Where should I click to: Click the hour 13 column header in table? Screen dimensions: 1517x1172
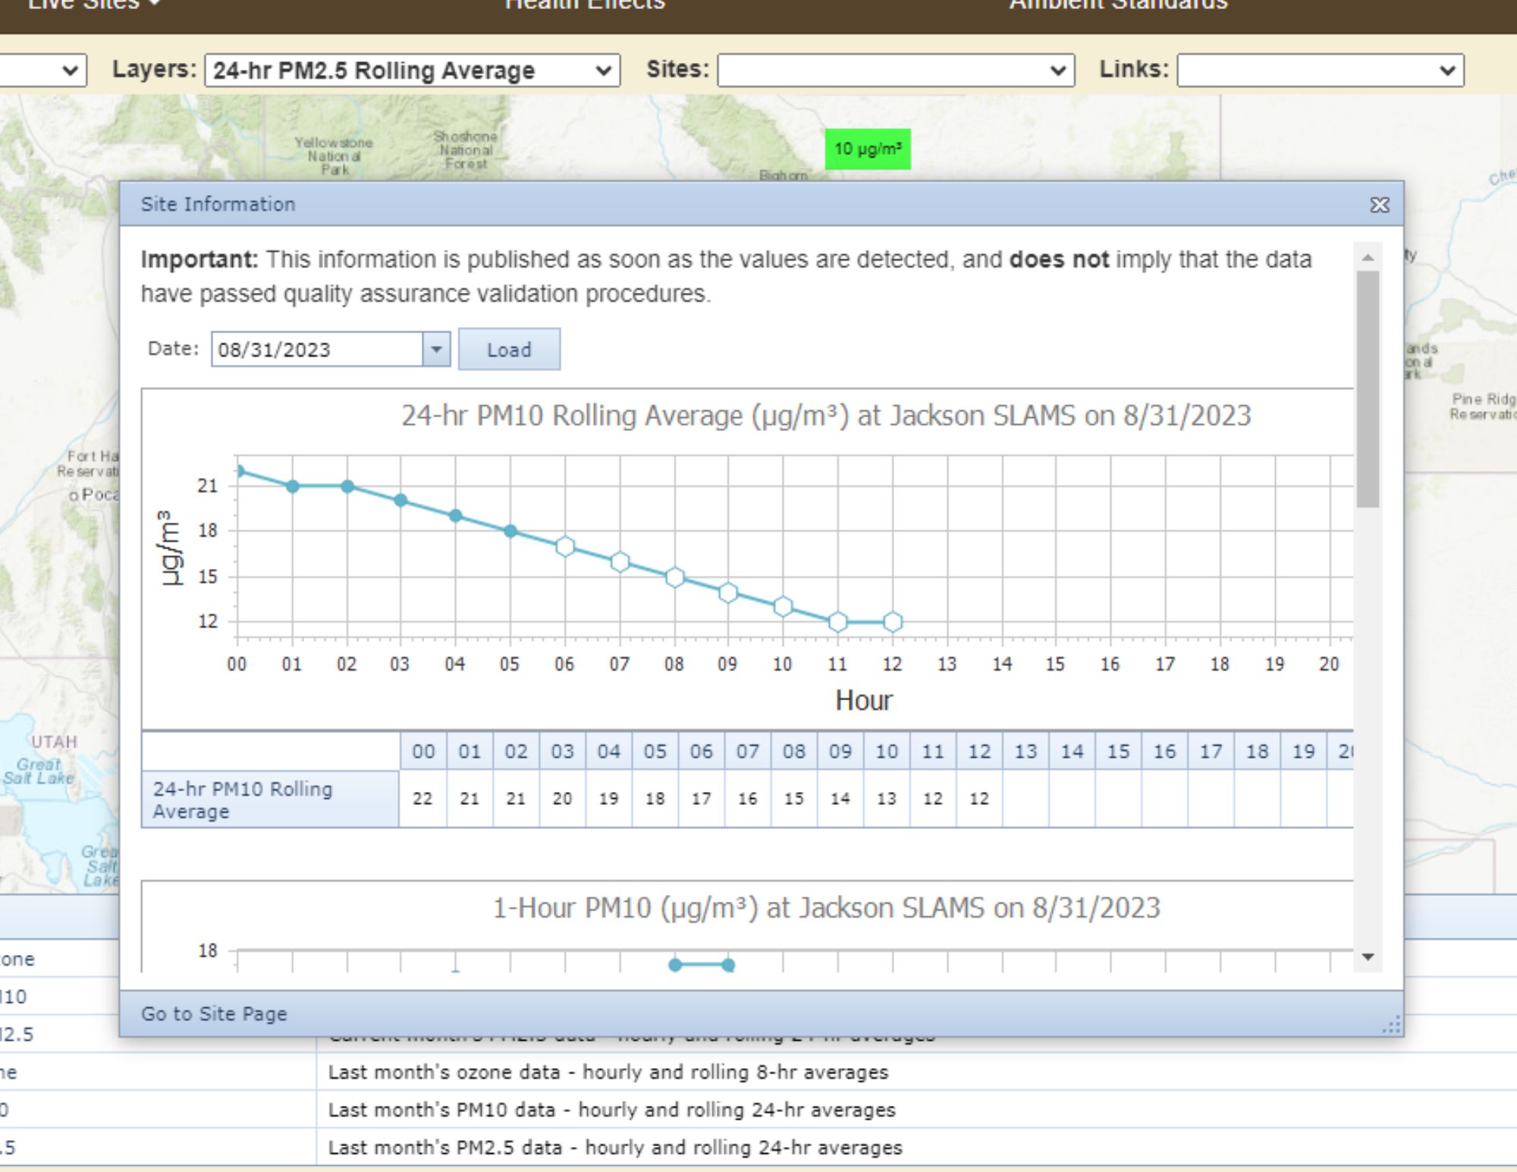point(1025,752)
